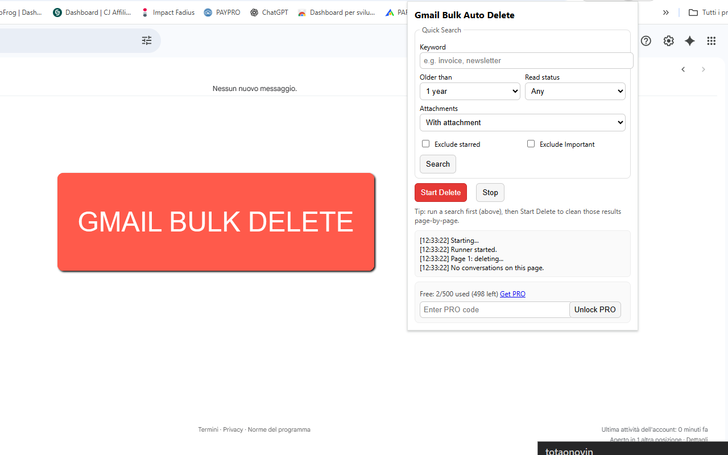The image size is (728, 455).
Task: Change the Attachments dropdown selection
Action: tap(522, 122)
